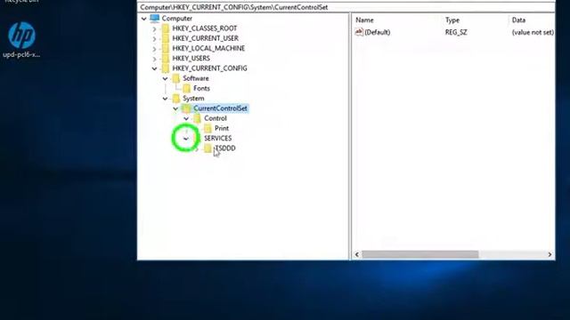Select the Software key label
This screenshot has width=570, height=320.
click(x=196, y=78)
